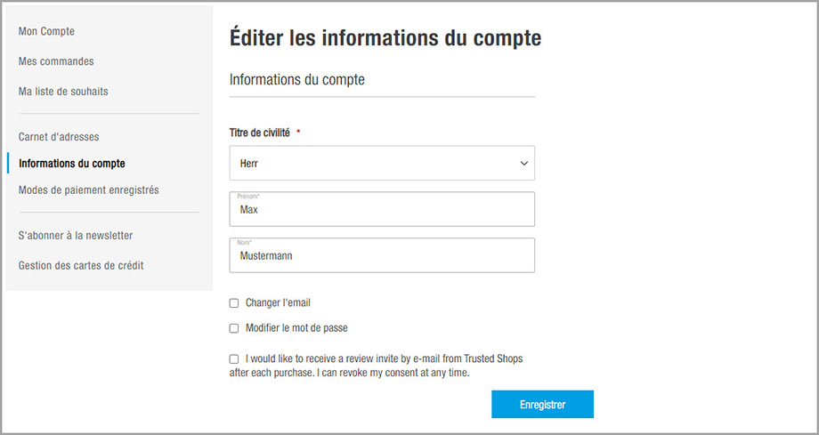
Task: Focus the Prénom field containing Max
Action: pos(381,211)
